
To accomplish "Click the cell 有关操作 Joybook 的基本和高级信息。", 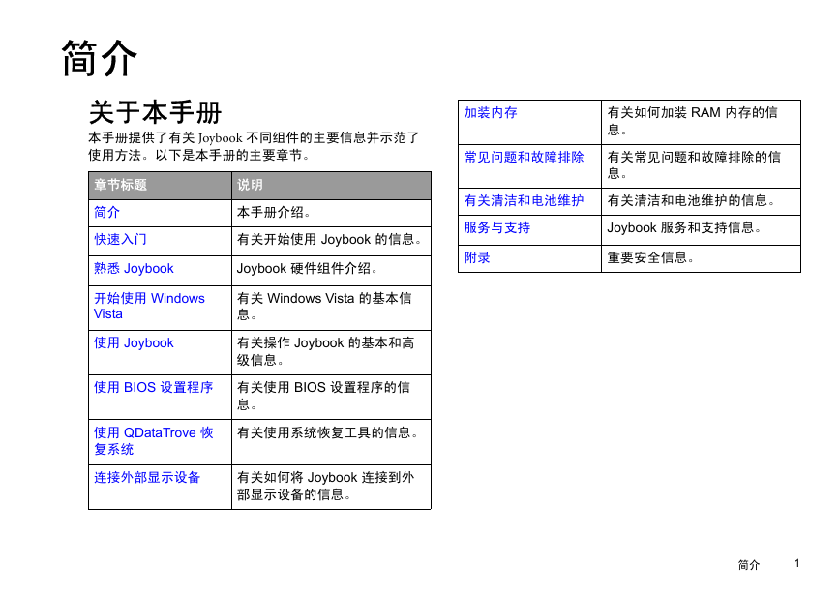I will coord(331,352).
